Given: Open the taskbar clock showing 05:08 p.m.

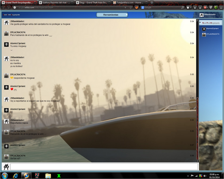Looking at the screenshot, I should pos(214,176).
